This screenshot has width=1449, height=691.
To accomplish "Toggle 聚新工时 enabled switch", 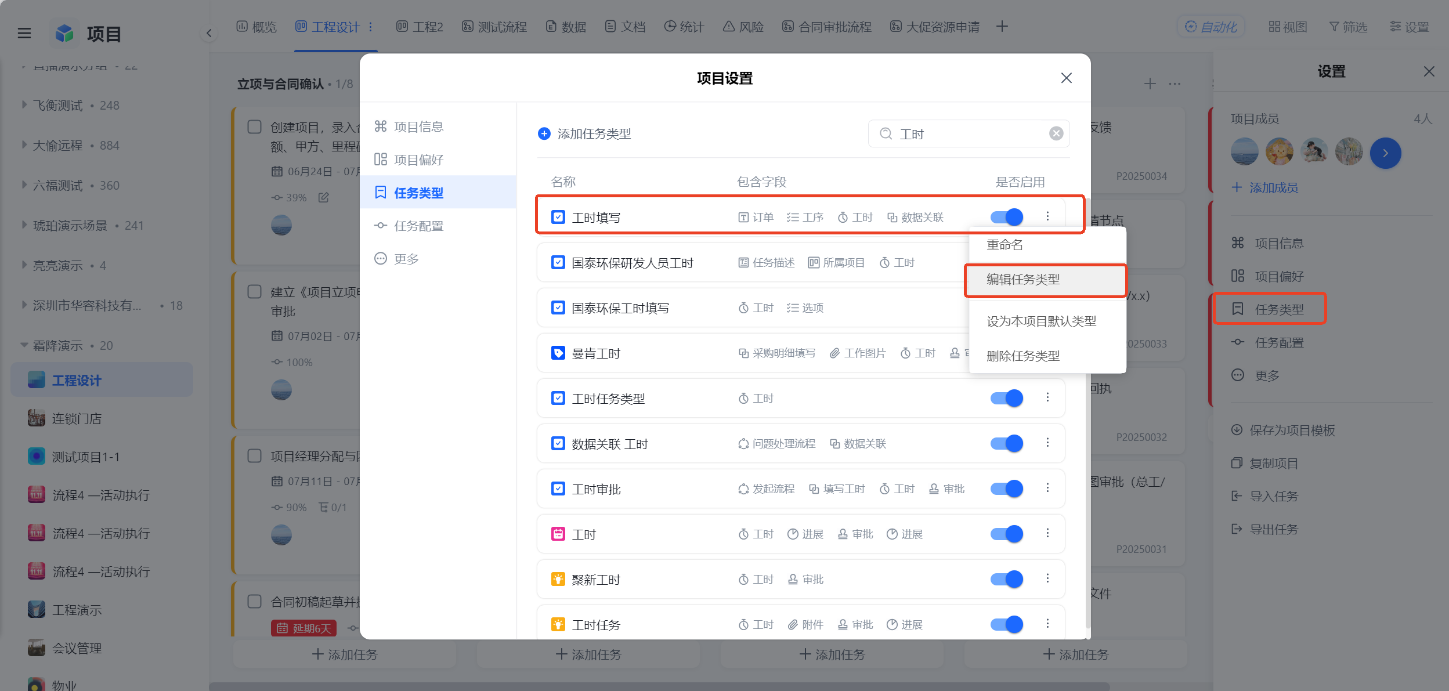I will (1007, 579).
